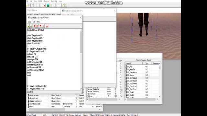Click the save script icon in Script Edit toolbar
The image size is (207, 116).
coord(31,26)
